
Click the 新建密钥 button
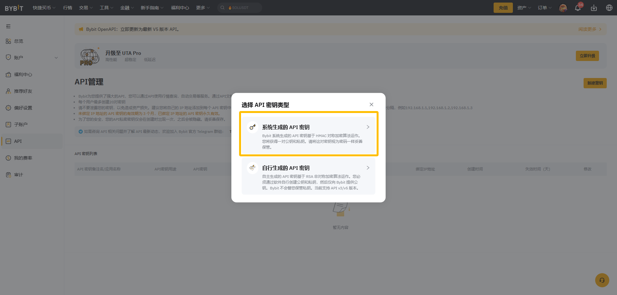[595, 83]
